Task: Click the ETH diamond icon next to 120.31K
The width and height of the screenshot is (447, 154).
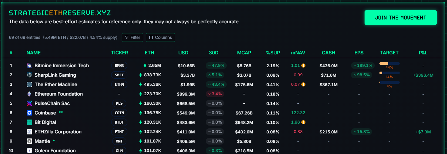Action: [141, 122]
